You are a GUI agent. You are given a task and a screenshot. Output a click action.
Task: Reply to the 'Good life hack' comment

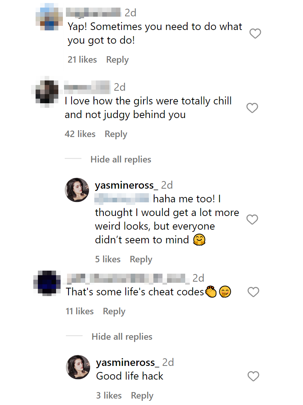[x=142, y=396]
